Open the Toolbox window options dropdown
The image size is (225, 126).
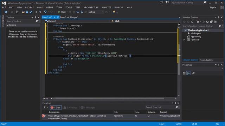click(x=33, y=17)
